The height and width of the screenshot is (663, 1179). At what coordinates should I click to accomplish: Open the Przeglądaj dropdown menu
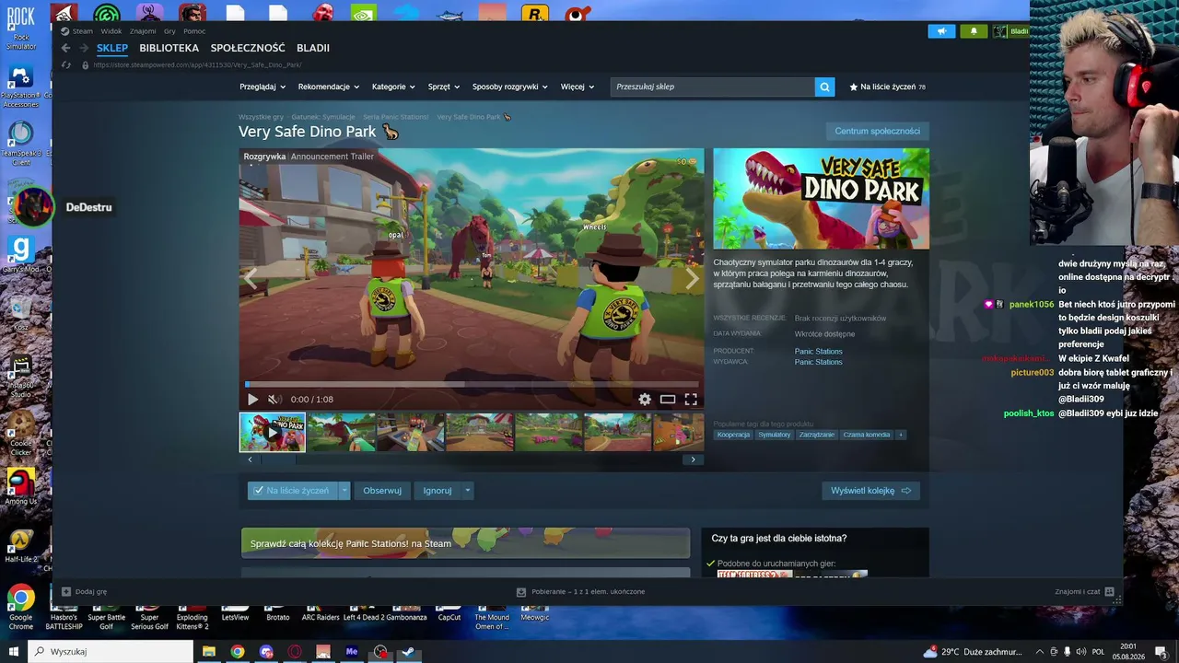pyautogui.click(x=263, y=87)
